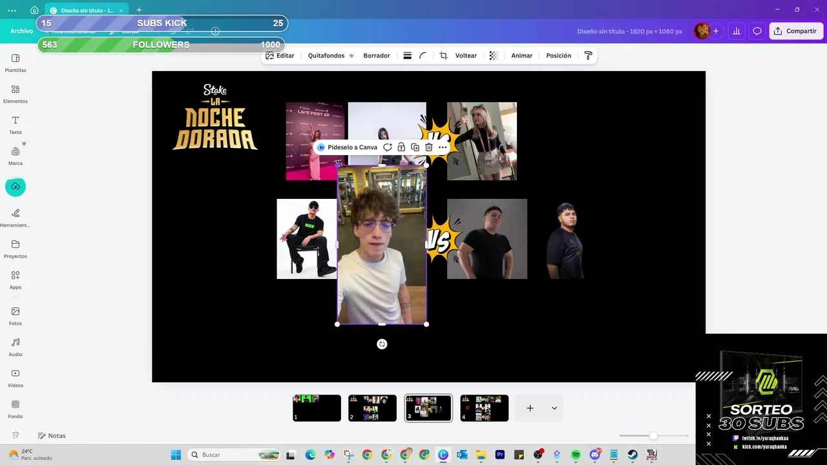Open the Texto sidebar panel
This screenshot has width=827, height=465.
point(16,125)
